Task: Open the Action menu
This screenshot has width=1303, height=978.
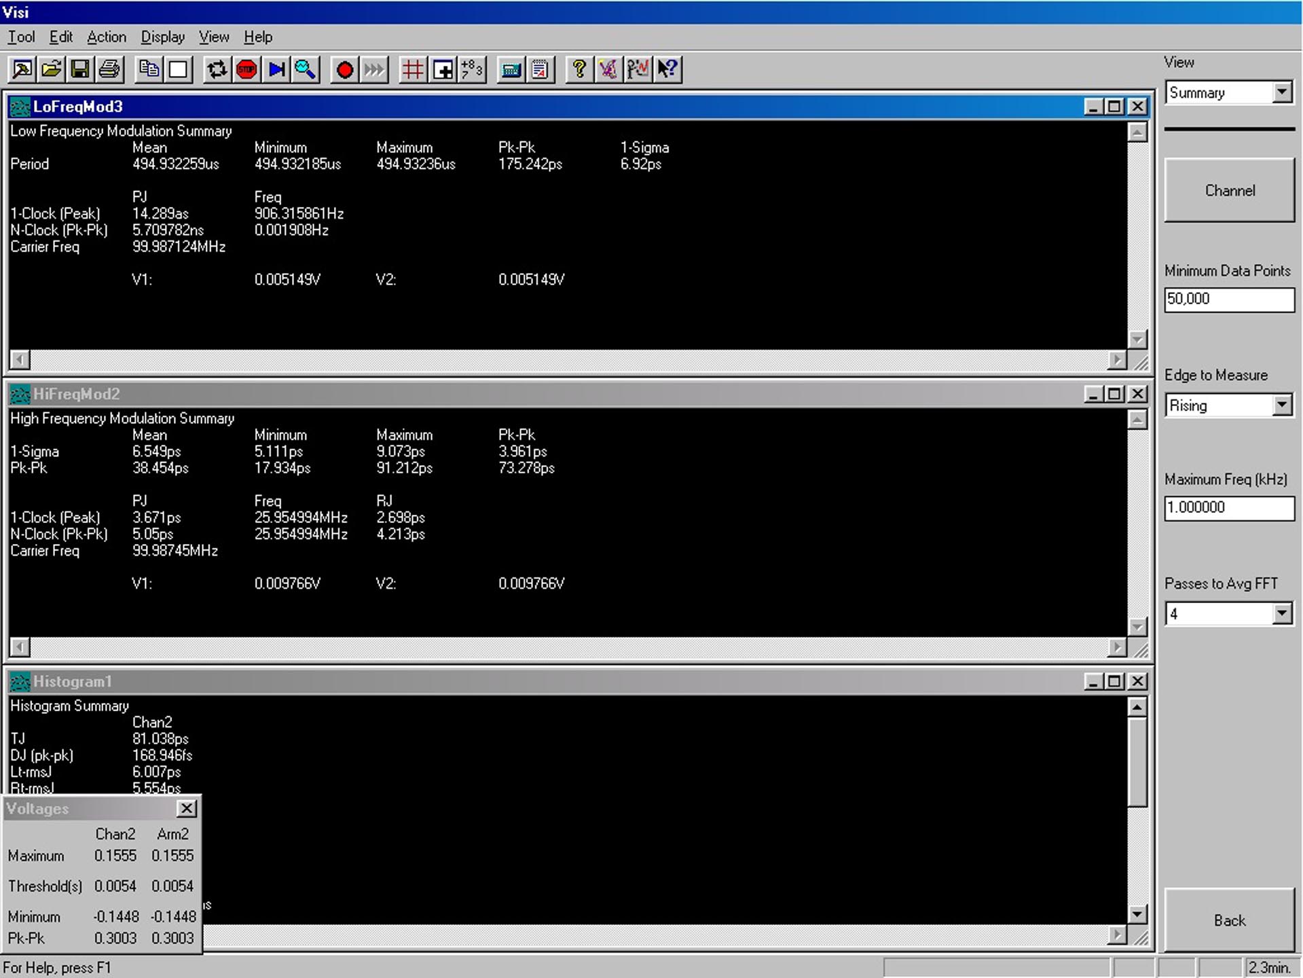Action: point(107,37)
